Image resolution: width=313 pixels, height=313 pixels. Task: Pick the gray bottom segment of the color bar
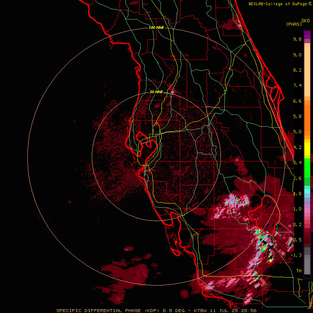(307, 267)
